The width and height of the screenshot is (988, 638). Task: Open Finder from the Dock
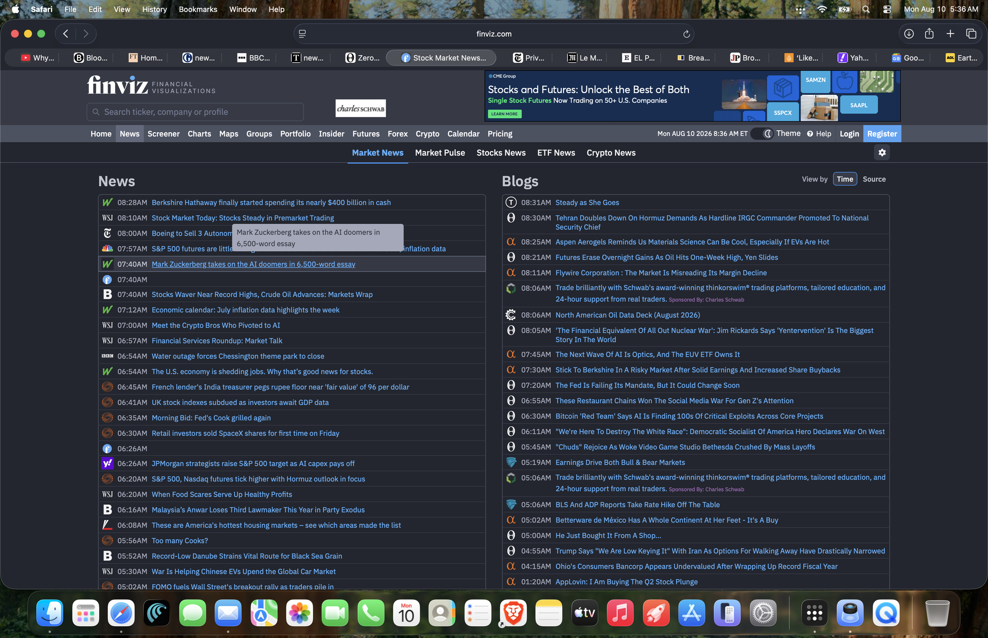50,613
